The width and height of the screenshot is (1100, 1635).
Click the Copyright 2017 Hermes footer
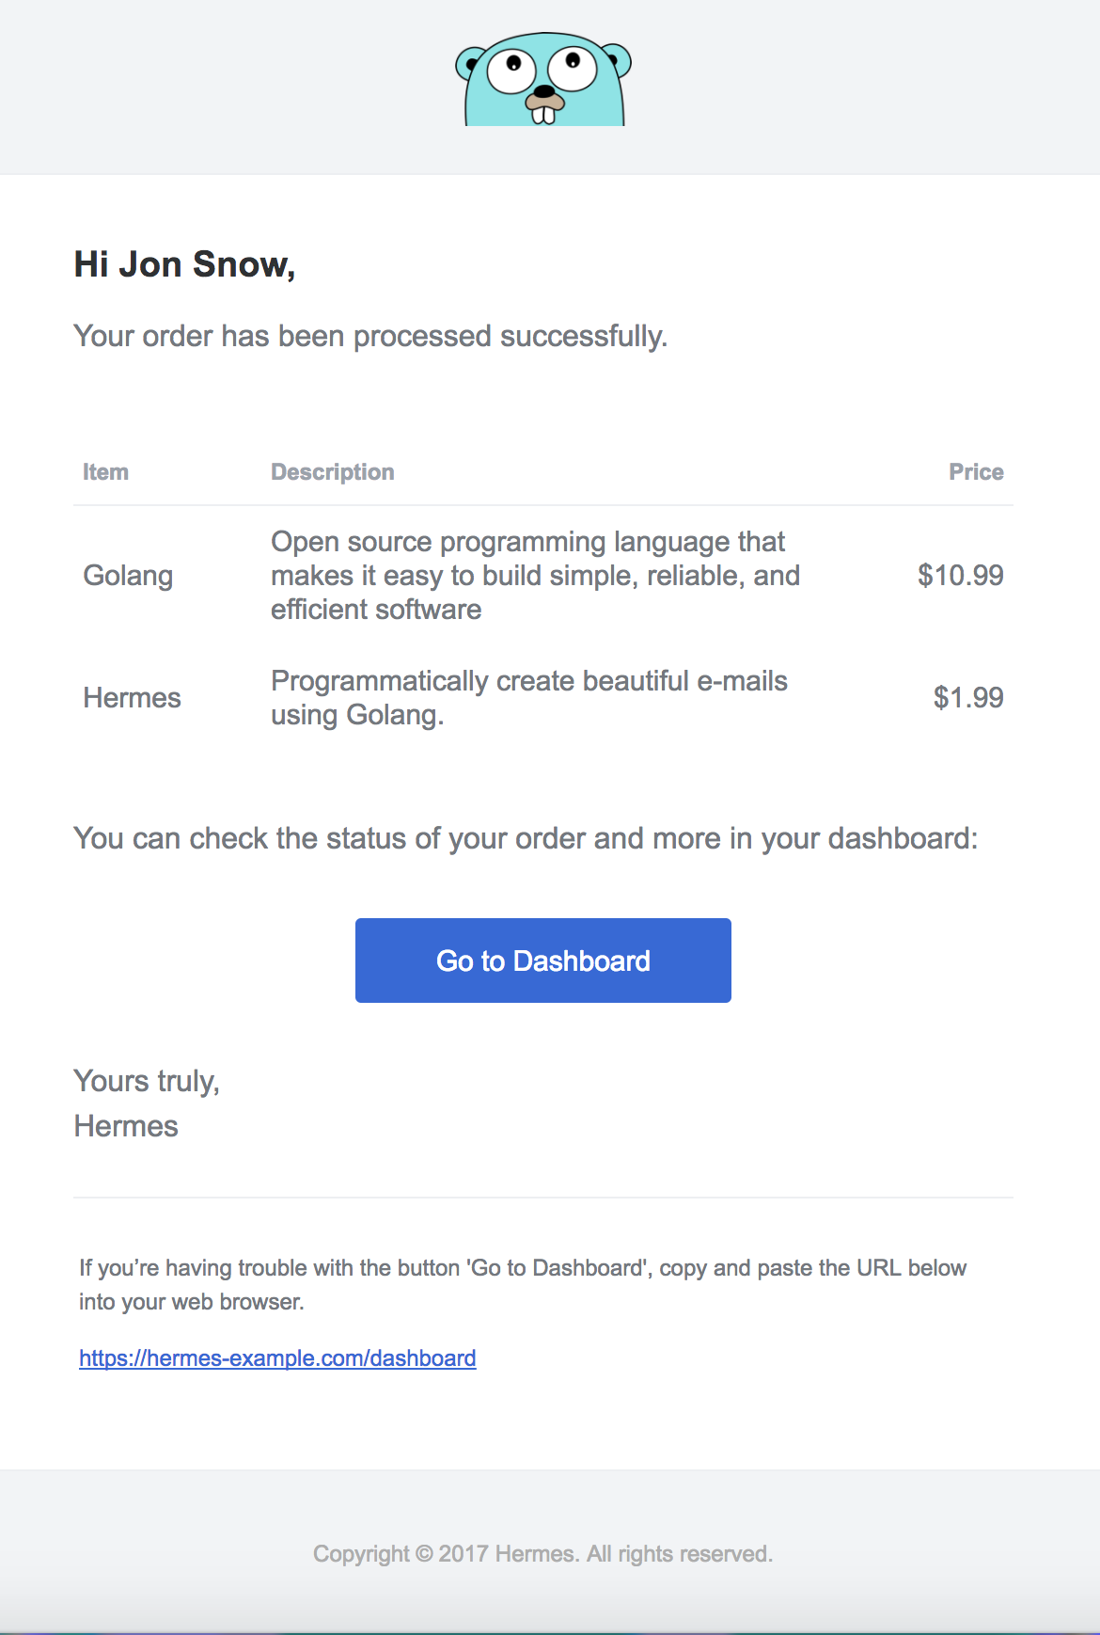542,1554
